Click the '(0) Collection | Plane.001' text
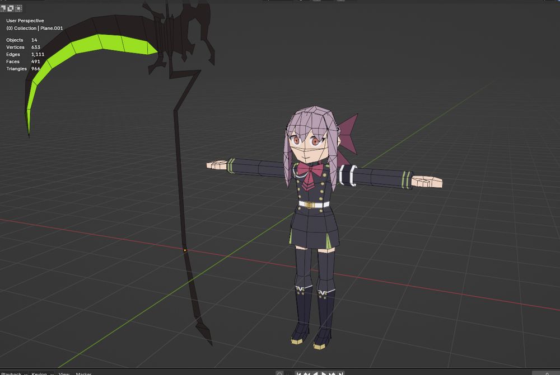560x375 pixels. pos(34,28)
